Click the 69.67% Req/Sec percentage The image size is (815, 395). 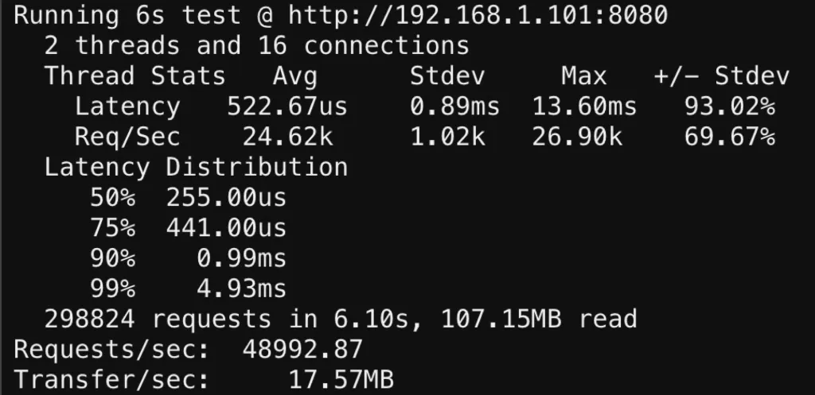(730, 137)
